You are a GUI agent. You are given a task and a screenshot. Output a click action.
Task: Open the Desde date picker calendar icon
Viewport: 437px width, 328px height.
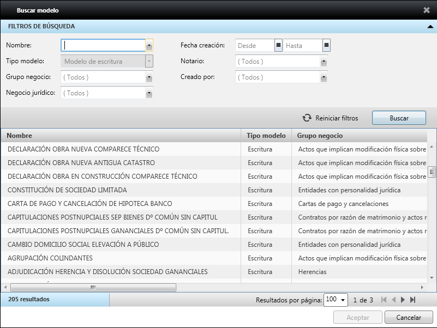[278, 45]
